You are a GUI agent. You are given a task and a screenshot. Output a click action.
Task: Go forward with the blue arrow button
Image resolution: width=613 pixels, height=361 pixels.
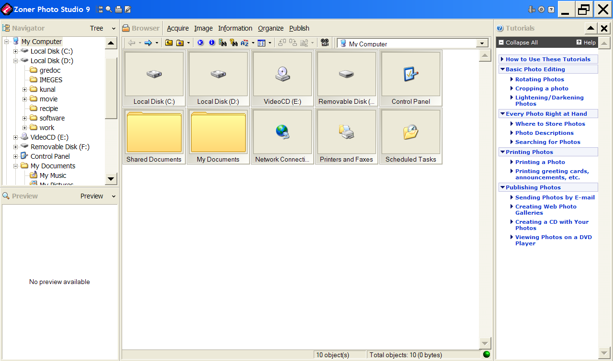pyautogui.click(x=148, y=43)
